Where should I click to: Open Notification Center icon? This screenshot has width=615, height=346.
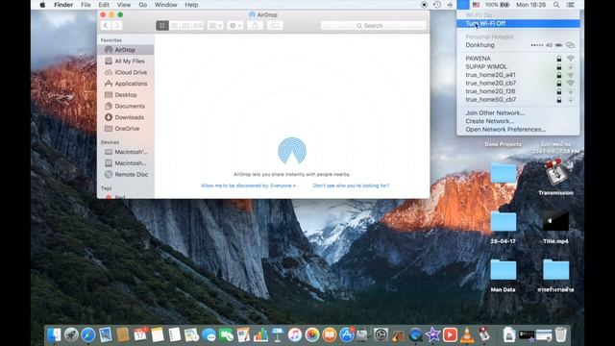[x=571, y=5]
